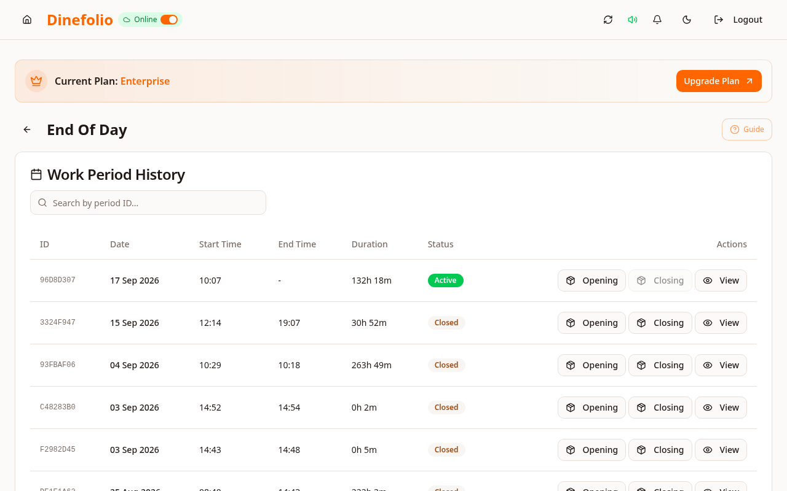Click the Enterprise plan name
Image resolution: width=787 pixels, height=491 pixels.
coord(145,81)
